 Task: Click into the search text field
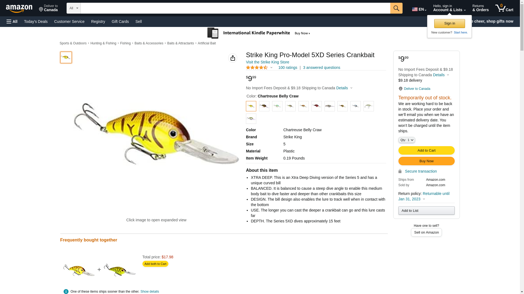(235, 8)
